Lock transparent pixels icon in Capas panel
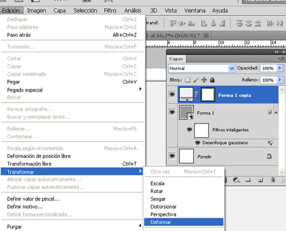286x231 pixels. pyautogui.click(x=187, y=80)
